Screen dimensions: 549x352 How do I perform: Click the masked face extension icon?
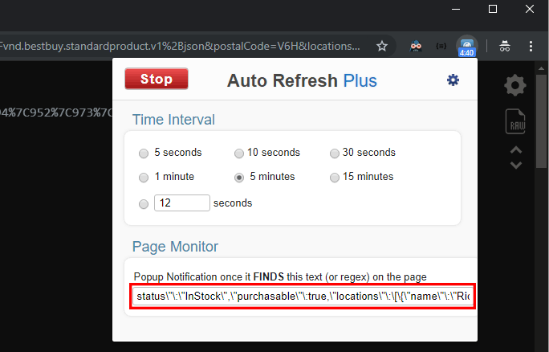416,46
